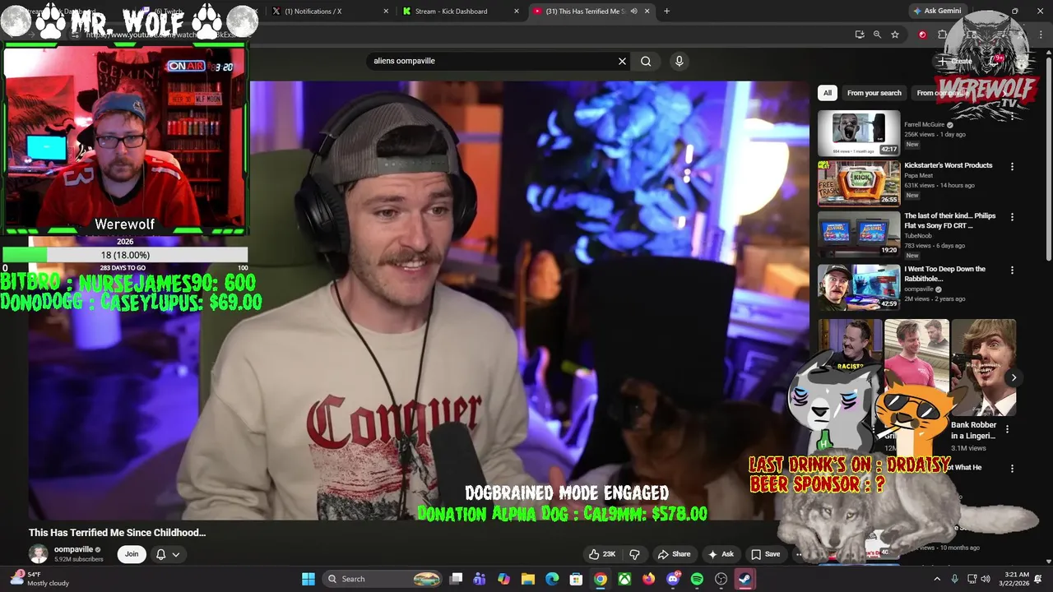Open weather widget showing 54°F
Viewport: 1053px width, 592px height.
(39, 579)
